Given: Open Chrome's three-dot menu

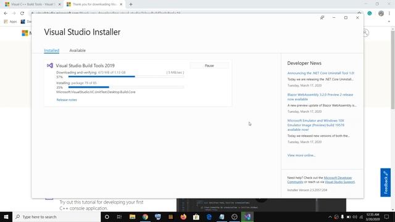Looking at the screenshot, I should [389, 14].
